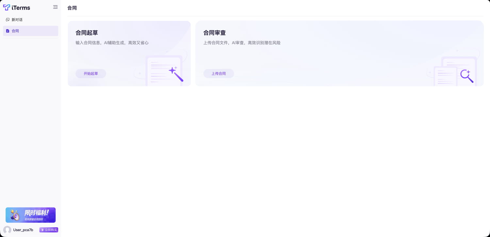The height and width of the screenshot is (237, 490).
Task: Click the user avatar icon
Action: coord(7,230)
